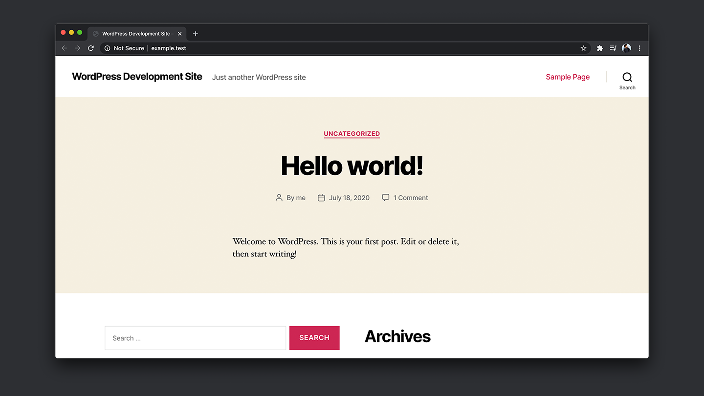Reload the page with the refresh icon
Image resolution: width=704 pixels, height=396 pixels.
90,48
